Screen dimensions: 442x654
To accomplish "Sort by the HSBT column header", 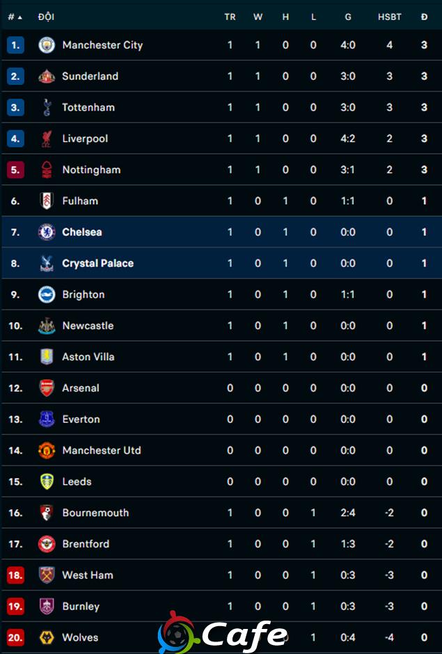I will 389,17.
